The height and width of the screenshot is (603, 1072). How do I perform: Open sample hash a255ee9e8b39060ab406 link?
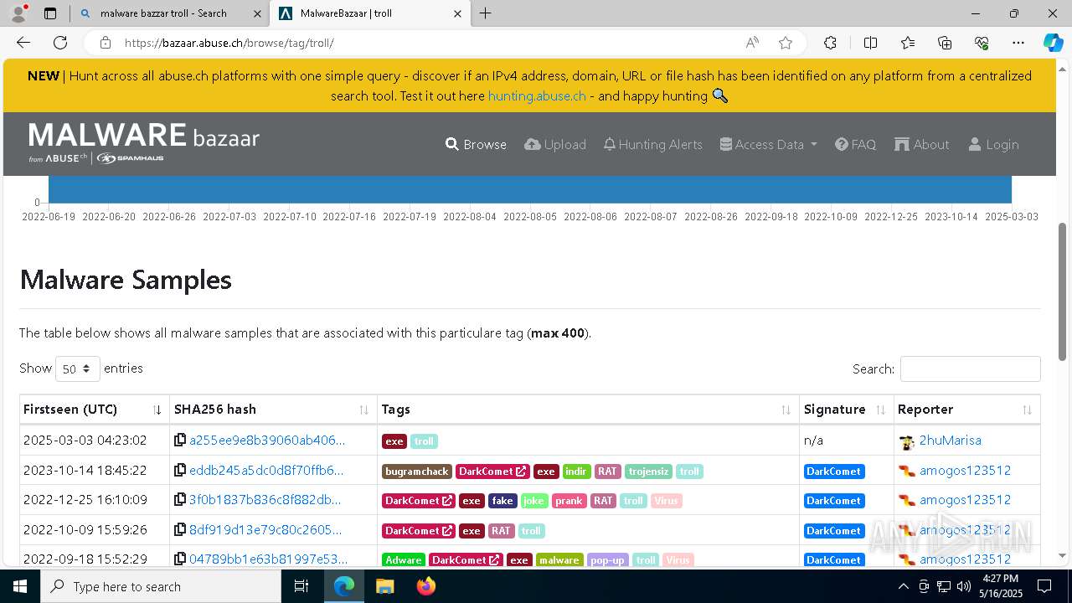pyautogui.click(x=267, y=441)
